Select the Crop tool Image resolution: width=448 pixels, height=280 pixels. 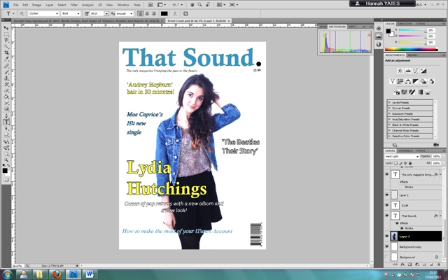tap(6, 52)
